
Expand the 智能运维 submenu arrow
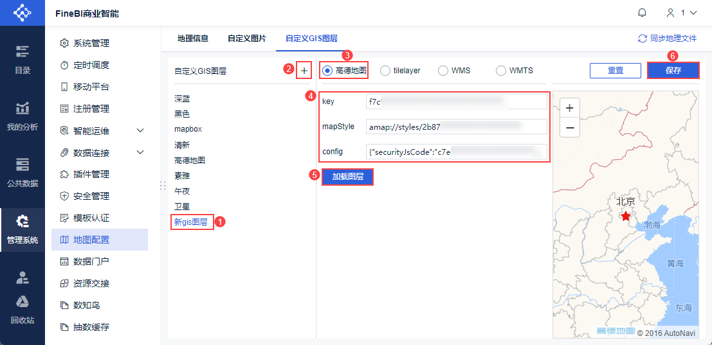tap(140, 131)
